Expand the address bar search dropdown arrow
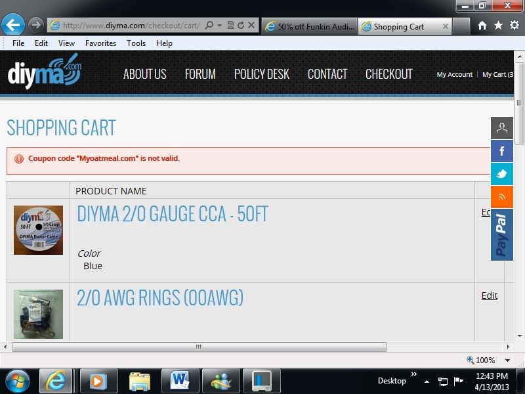Viewport: 525px width, 394px height. click(x=219, y=26)
